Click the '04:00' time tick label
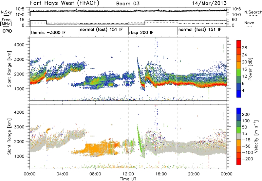The image size is (262, 181). pyautogui.click(x=63, y=174)
